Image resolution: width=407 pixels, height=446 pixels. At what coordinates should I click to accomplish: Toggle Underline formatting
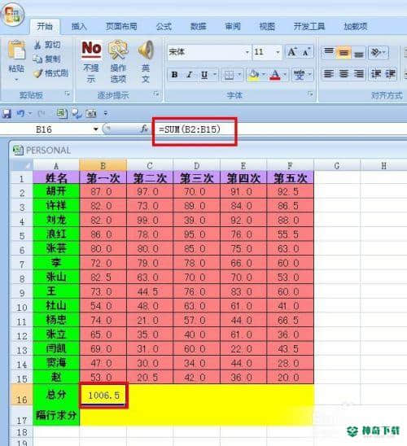pyautogui.click(x=204, y=75)
